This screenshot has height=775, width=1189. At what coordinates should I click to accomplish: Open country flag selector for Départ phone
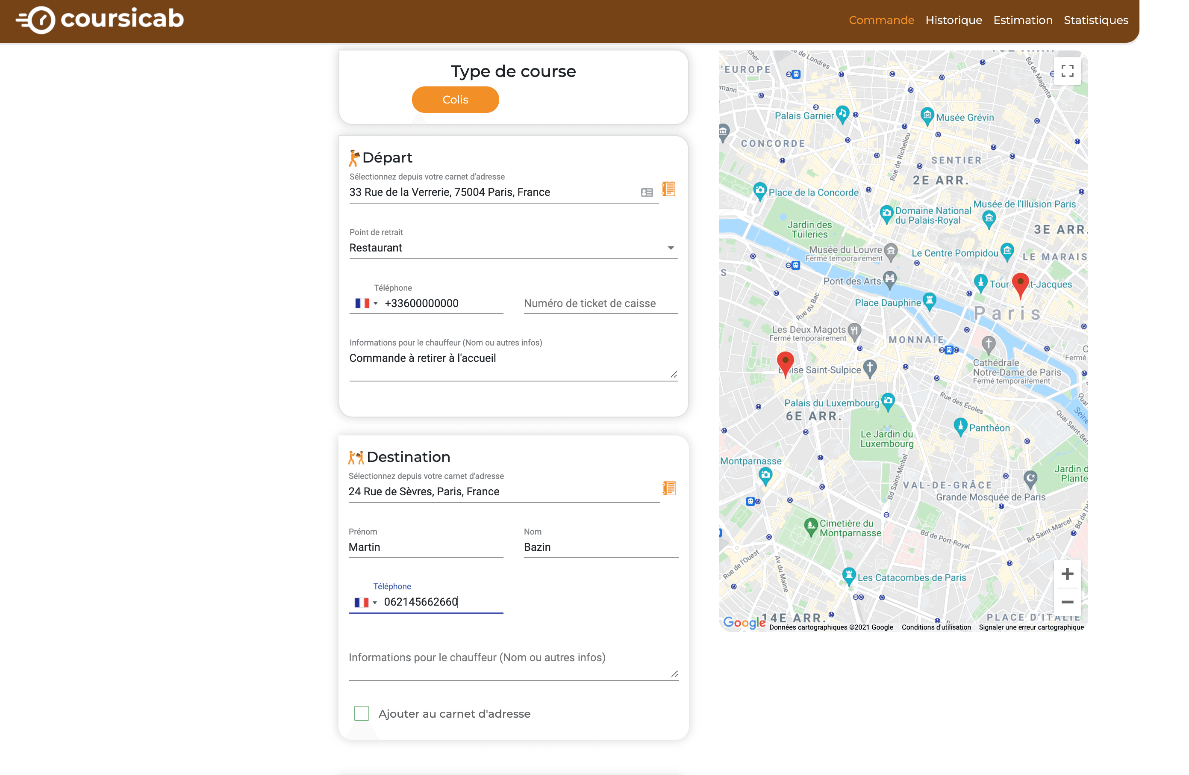pos(366,304)
